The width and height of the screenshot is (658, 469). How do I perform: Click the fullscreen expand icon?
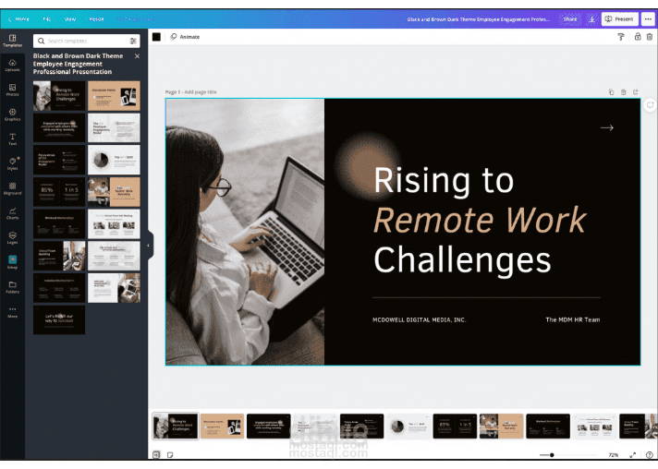pyautogui.click(x=633, y=455)
